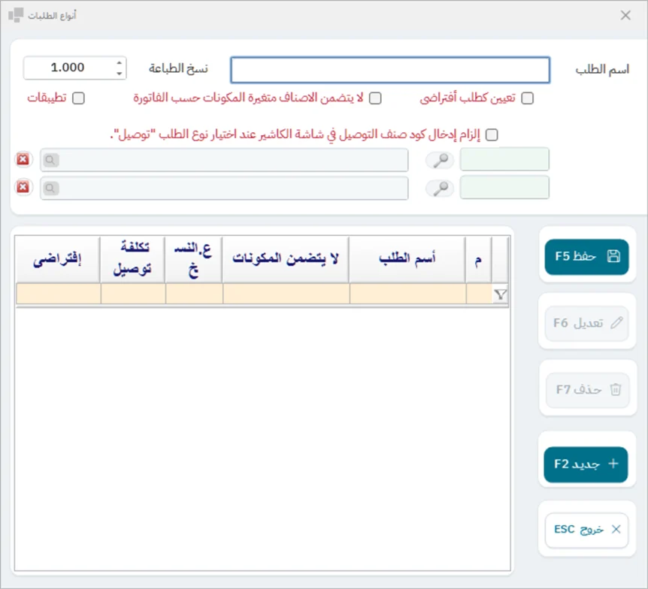
Task: Sort by the أسم الطلب column header
Action: [x=407, y=259]
